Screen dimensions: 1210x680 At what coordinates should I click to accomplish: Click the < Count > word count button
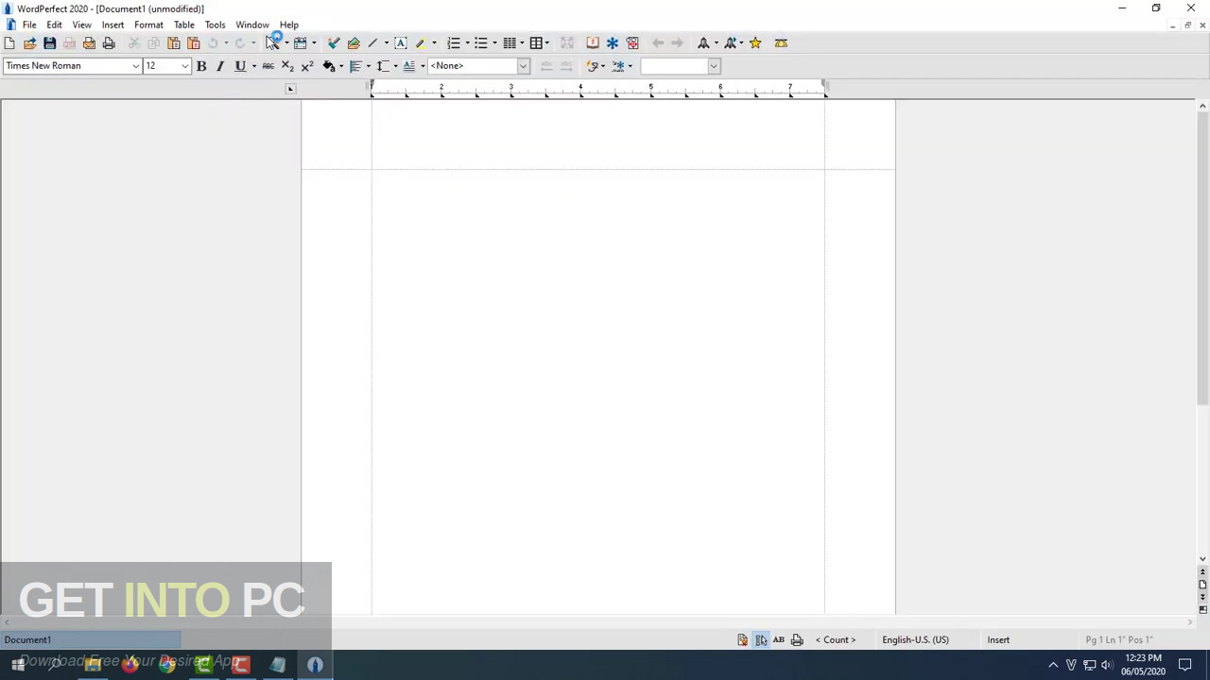(836, 640)
